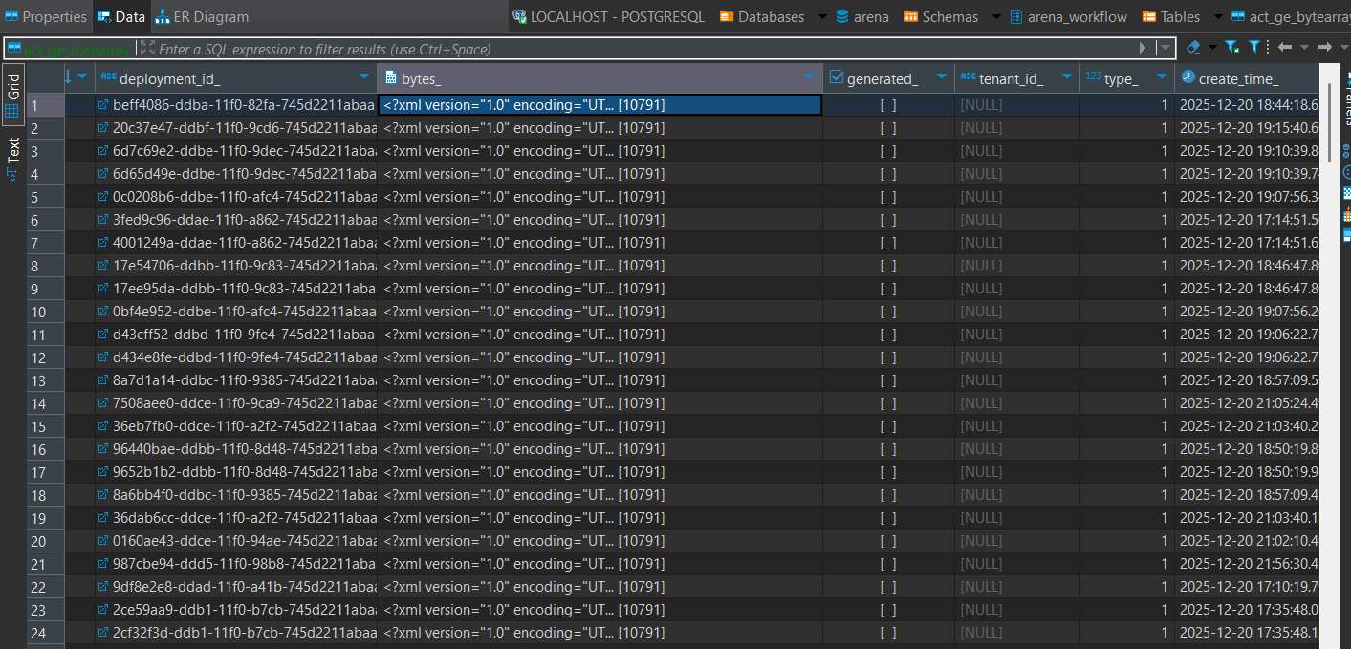Click the apply filter play arrow
1351x649 pixels.
click(x=1142, y=48)
